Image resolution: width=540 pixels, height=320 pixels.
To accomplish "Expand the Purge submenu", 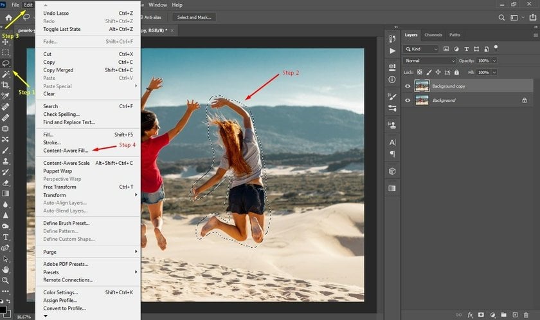I will [x=88, y=252].
